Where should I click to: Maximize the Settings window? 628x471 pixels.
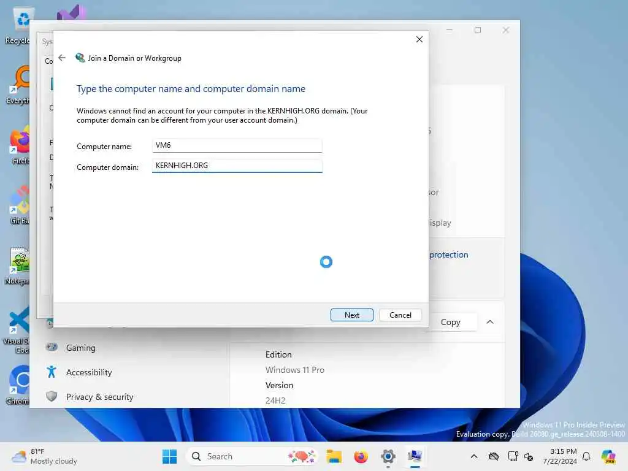click(x=477, y=30)
